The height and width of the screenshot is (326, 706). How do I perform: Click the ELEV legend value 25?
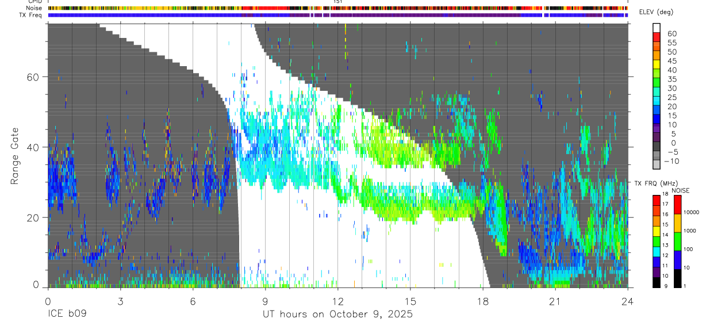(x=672, y=98)
